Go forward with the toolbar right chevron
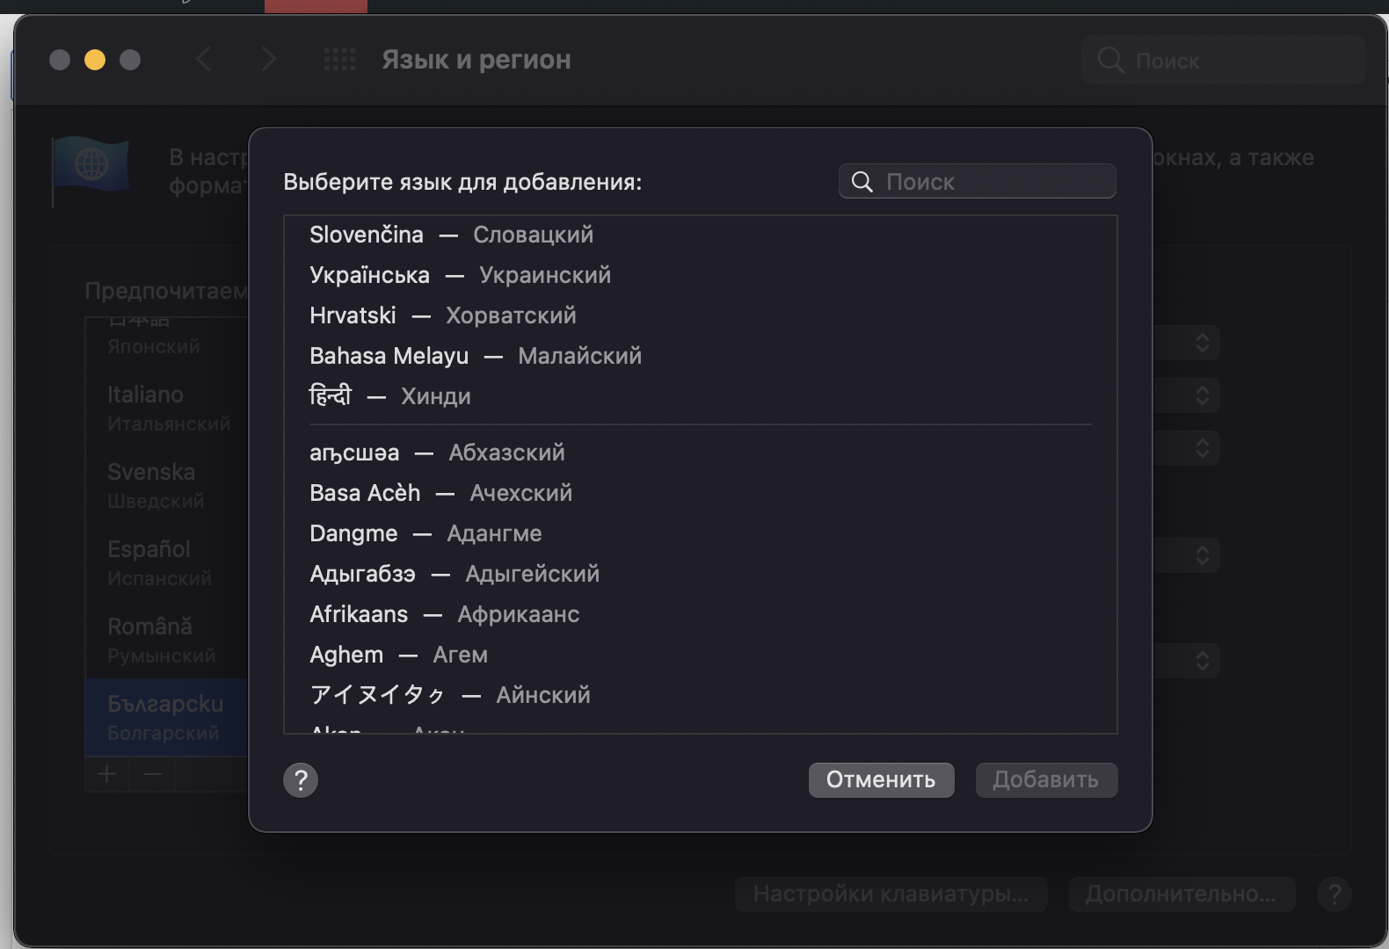The image size is (1389, 949). (269, 60)
